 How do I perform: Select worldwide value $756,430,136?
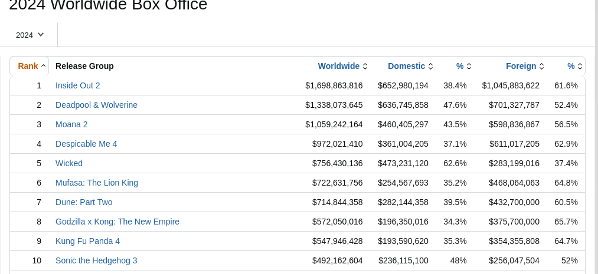click(x=338, y=163)
